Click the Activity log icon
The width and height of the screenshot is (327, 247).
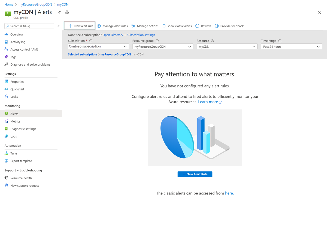tap(7, 42)
